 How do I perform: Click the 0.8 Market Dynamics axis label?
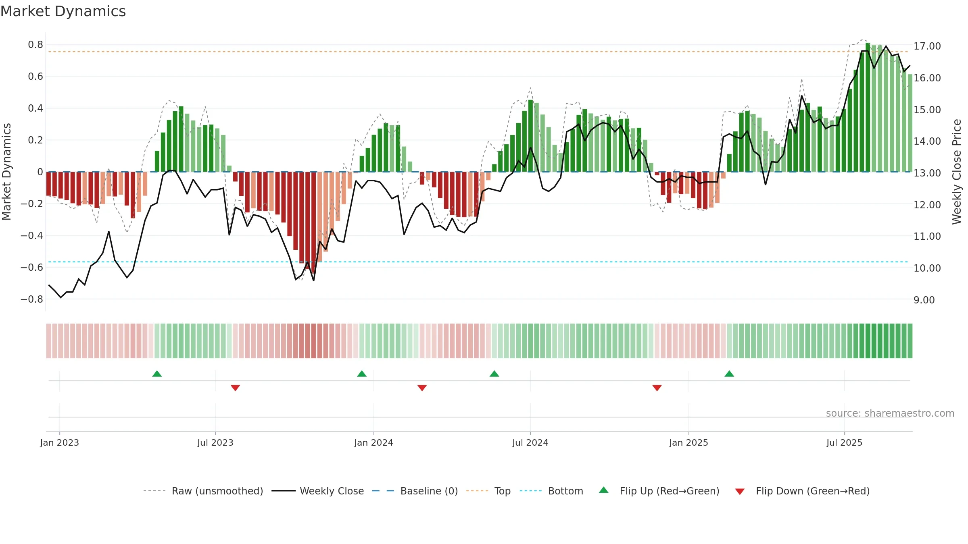(35, 44)
